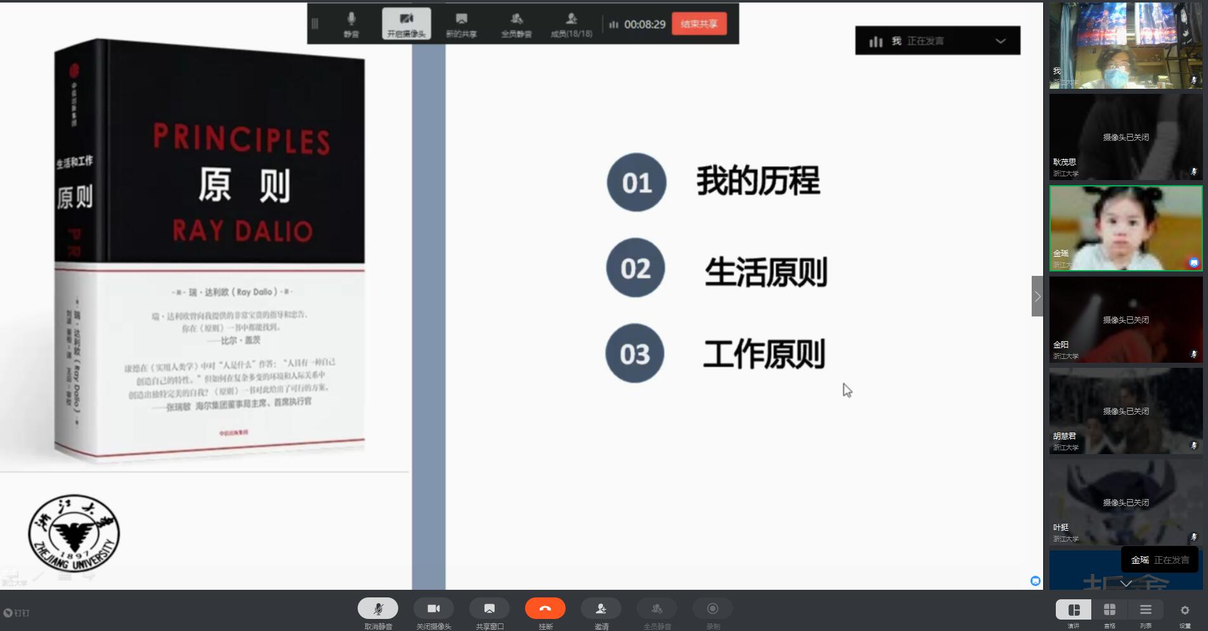Expand the 我 正在发言 speaker dropdown
The image size is (1208, 631).
[1001, 41]
